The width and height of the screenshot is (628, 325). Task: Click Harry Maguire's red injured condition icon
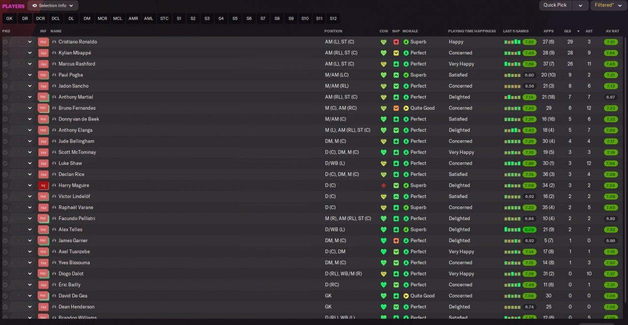point(384,186)
